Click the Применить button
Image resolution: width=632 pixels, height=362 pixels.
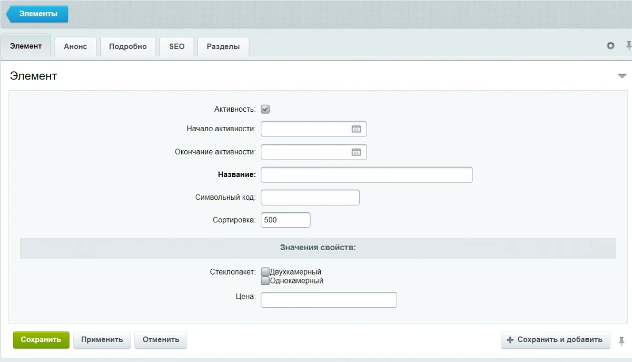[x=102, y=340]
